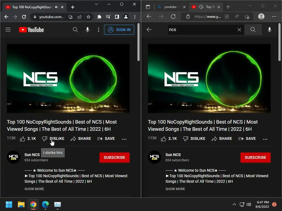Screen dimensions: 282x211
Task: Open Chrome three-dot menu
Action: pyautogui.click(x=135, y=17)
